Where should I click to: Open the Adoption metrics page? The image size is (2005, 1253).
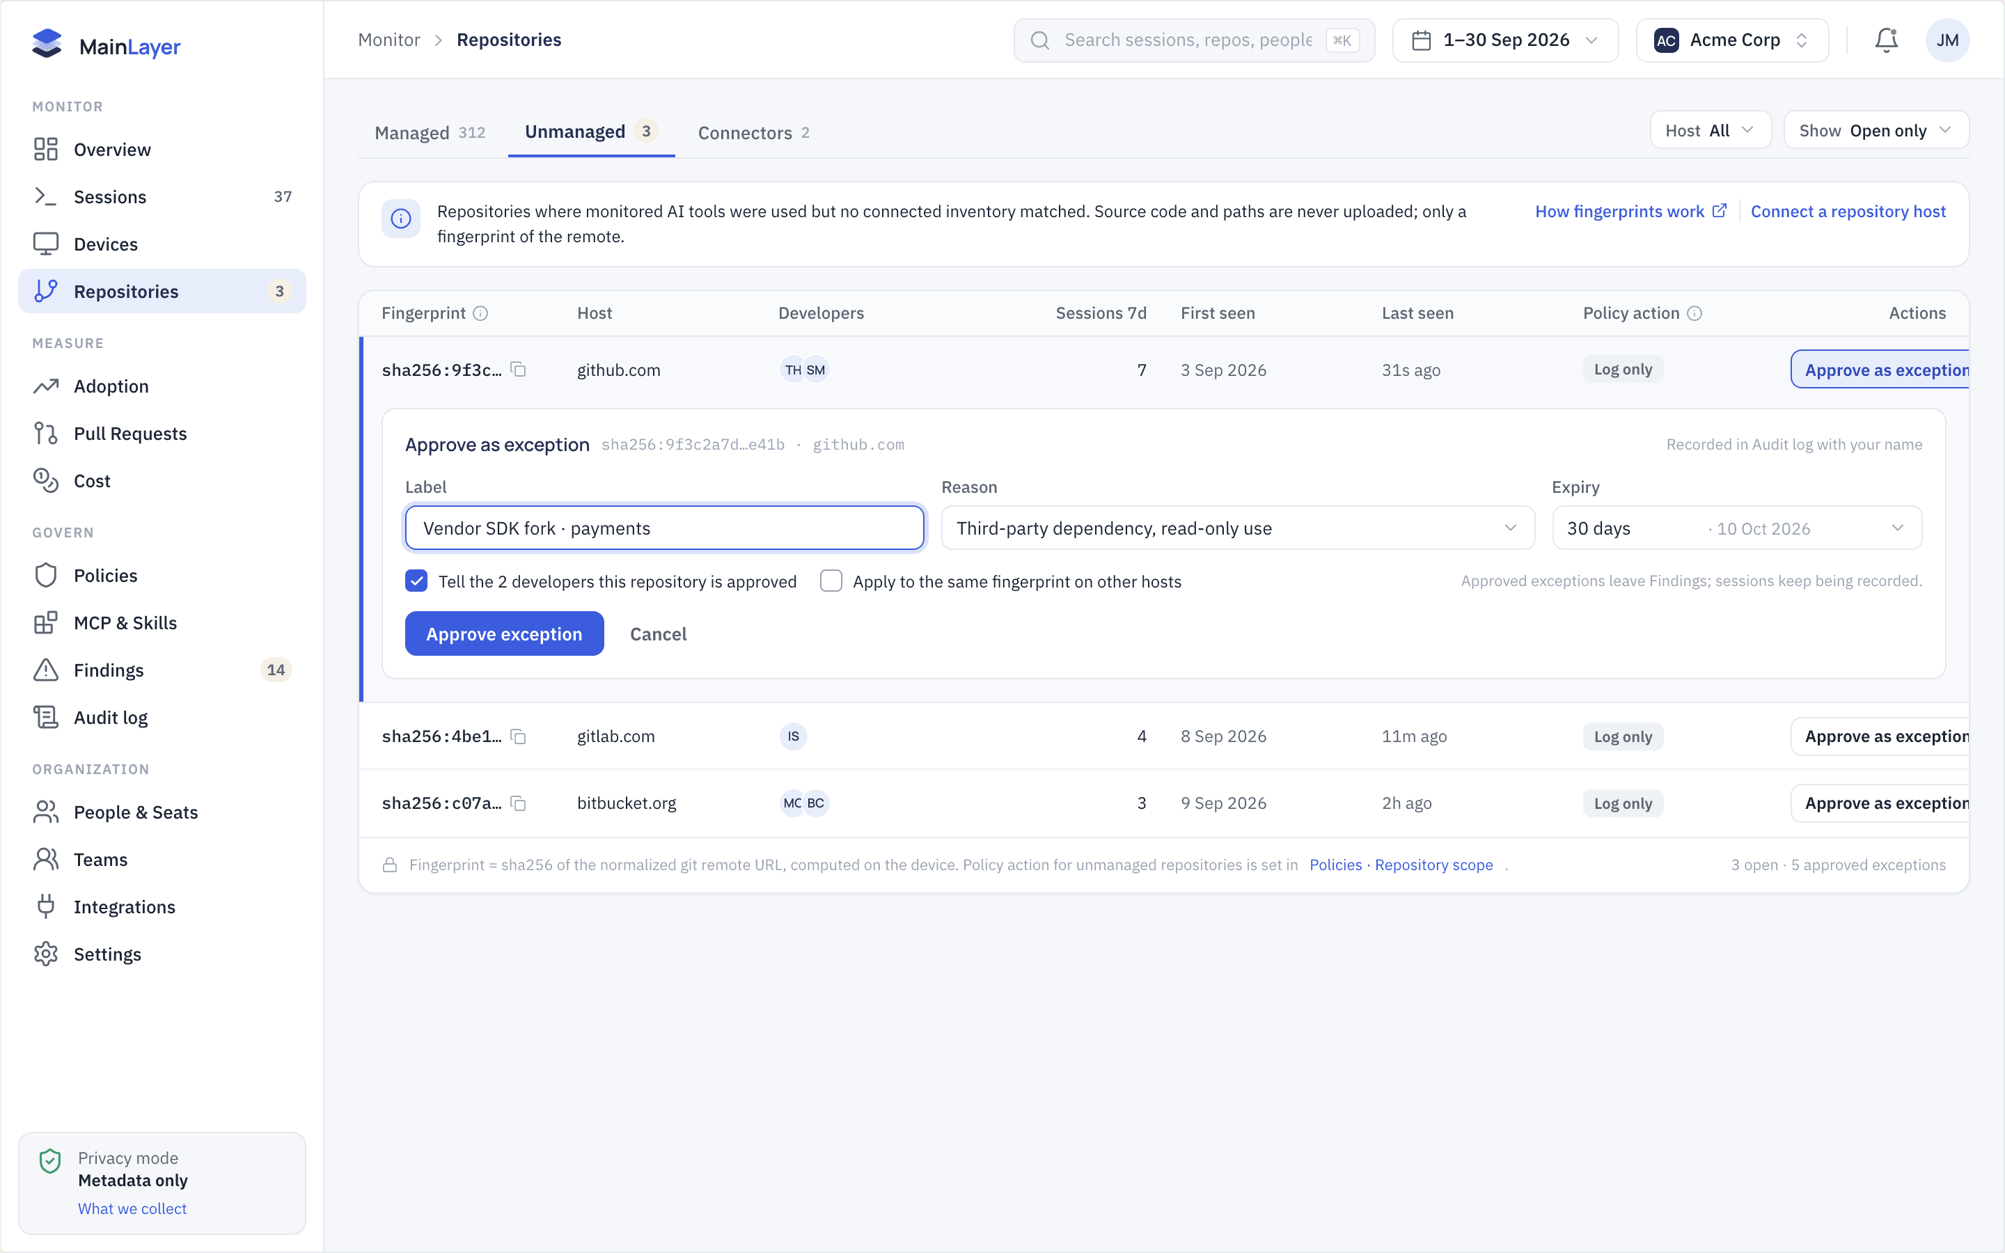[162, 386]
